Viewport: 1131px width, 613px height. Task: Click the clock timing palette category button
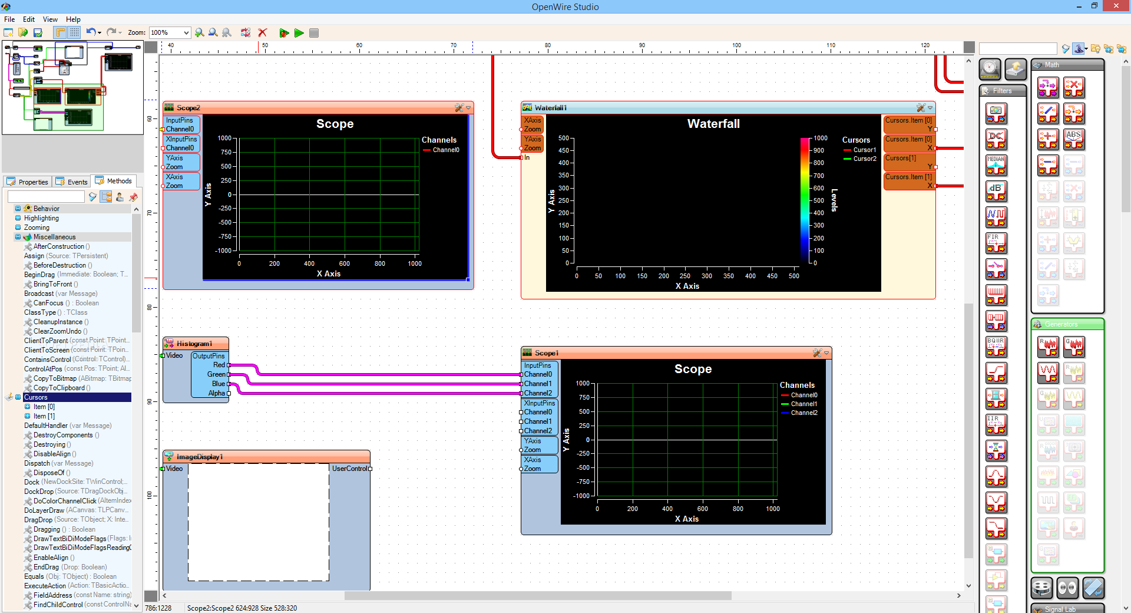point(990,70)
